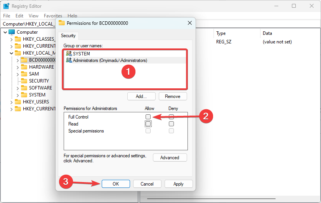
Task: Click the HKEY_USERS folder icon
Action: coord(18,102)
